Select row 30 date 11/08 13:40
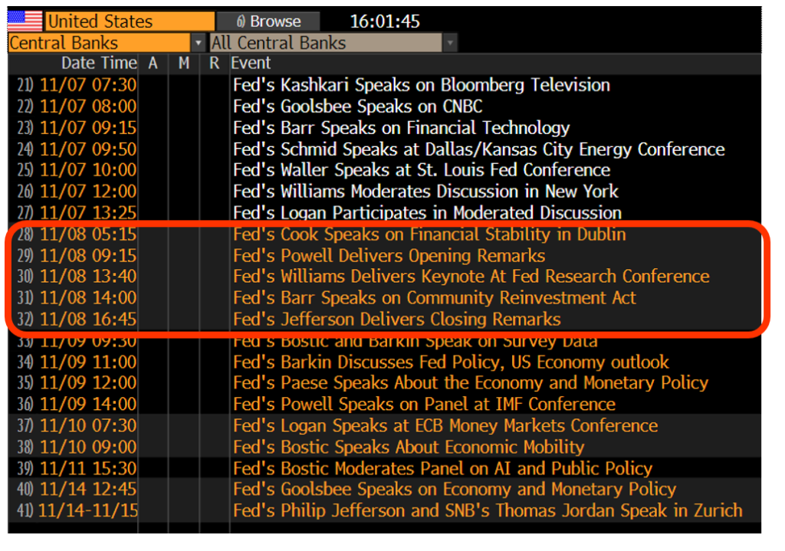Viewport: 785px width, 551px height. (88, 276)
